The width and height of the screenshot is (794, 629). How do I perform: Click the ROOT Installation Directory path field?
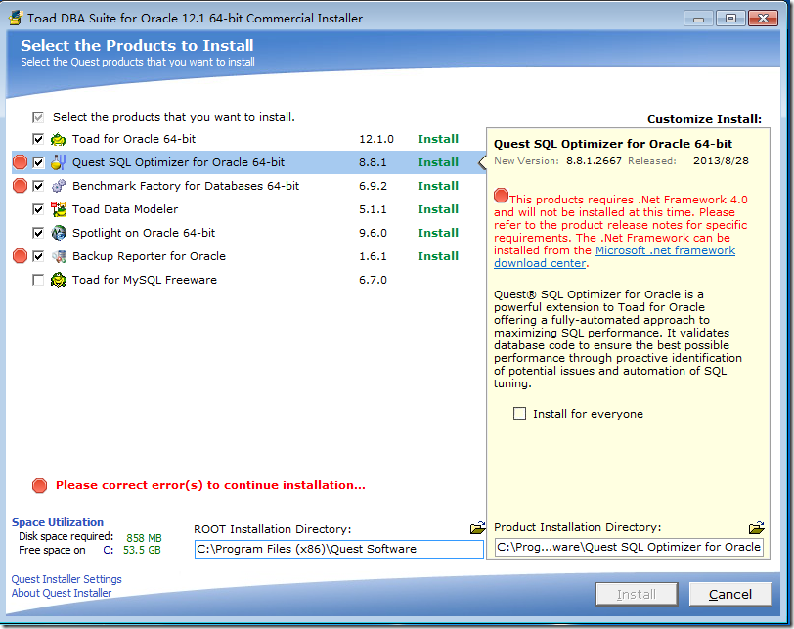[x=338, y=549]
